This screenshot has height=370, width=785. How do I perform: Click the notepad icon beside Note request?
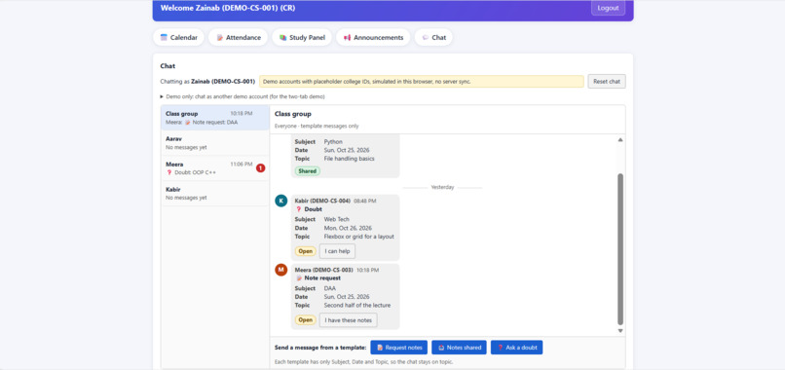pyautogui.click(x=299, y=277)
